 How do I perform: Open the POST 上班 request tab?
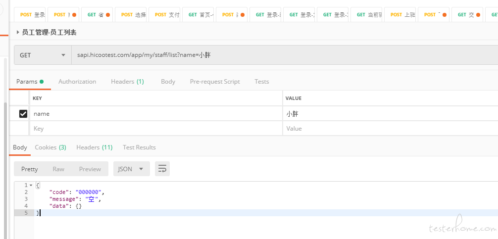(x=400, y=15)
